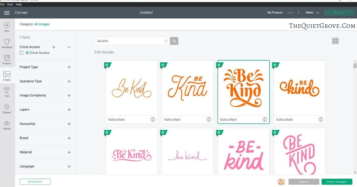This screenshot has height=187, width=357.
Task: Click selected image tray thumbnail near Cancel
Action: pyautogui.click(x=281, y=182)
